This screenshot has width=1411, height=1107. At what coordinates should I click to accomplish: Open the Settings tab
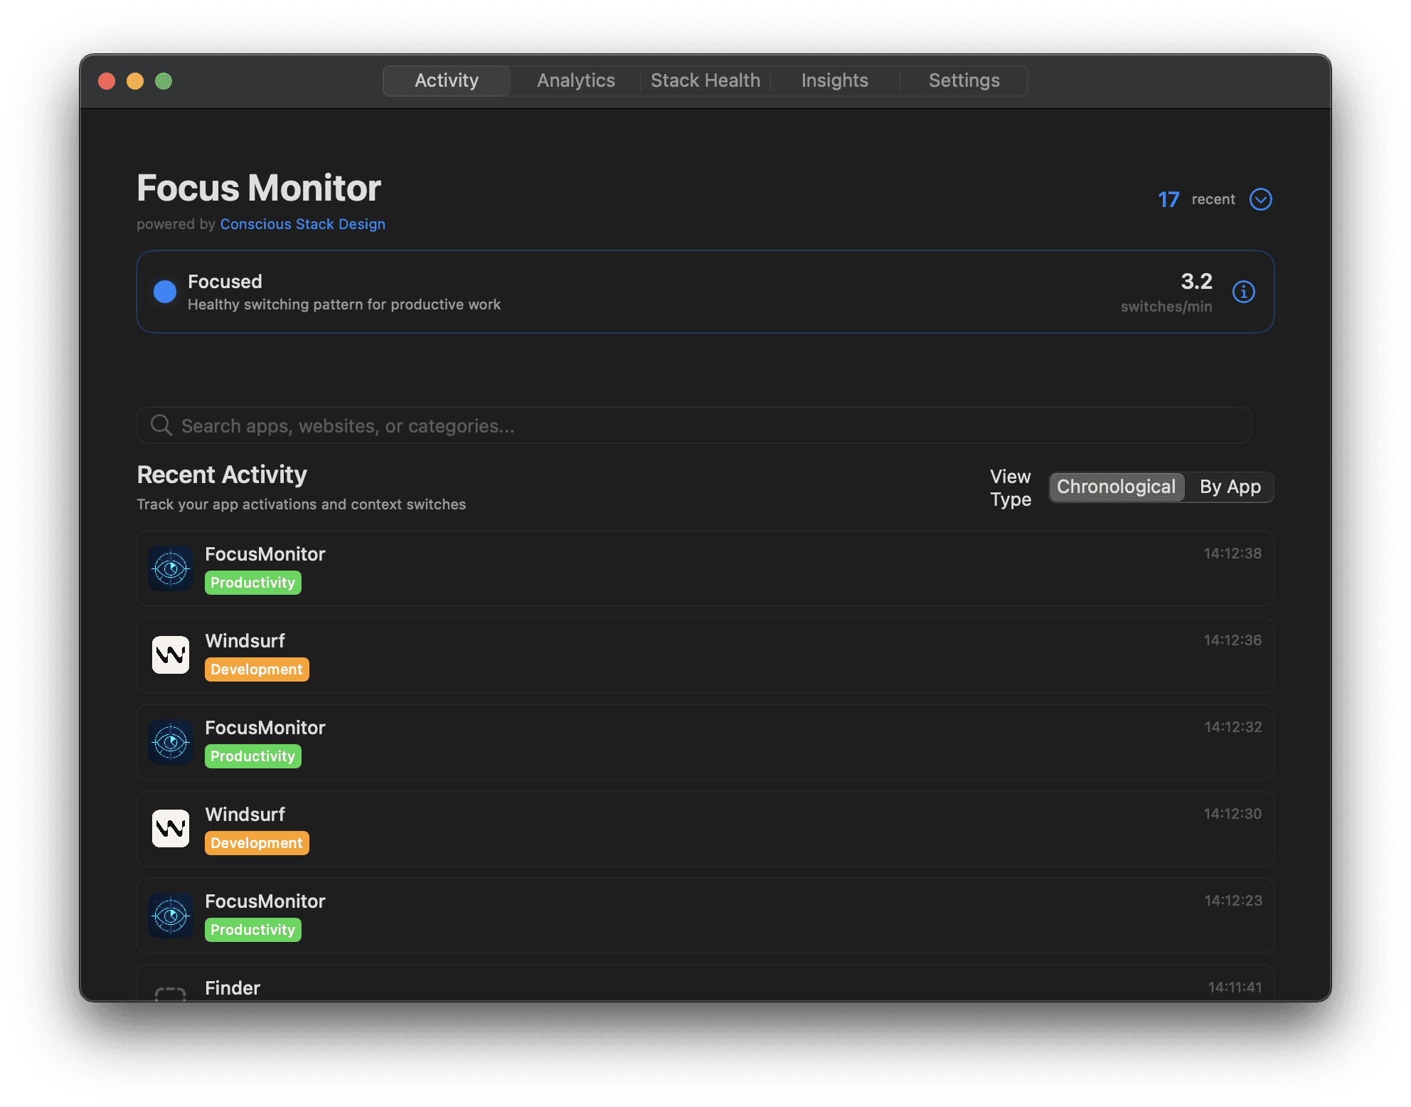point(964,80)
